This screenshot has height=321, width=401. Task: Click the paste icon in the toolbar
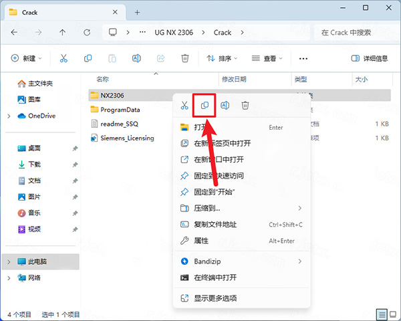112,58
